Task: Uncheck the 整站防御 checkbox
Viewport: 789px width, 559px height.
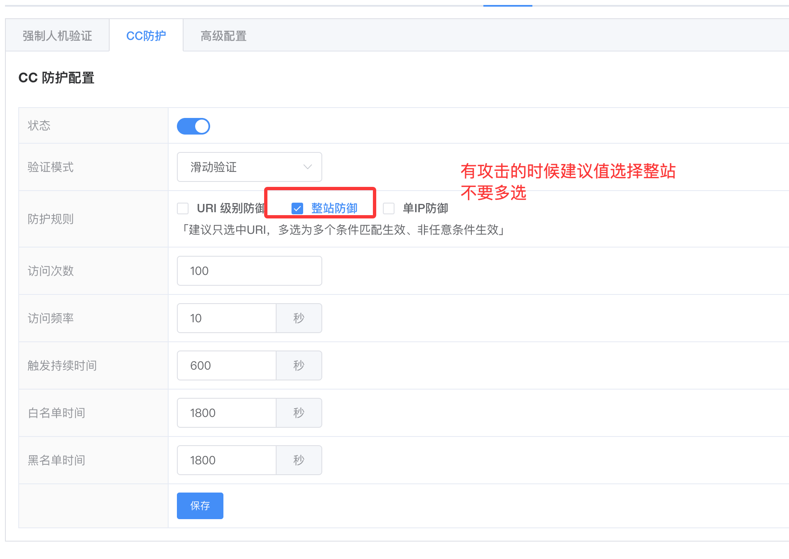Action: (x=297, y=208)
